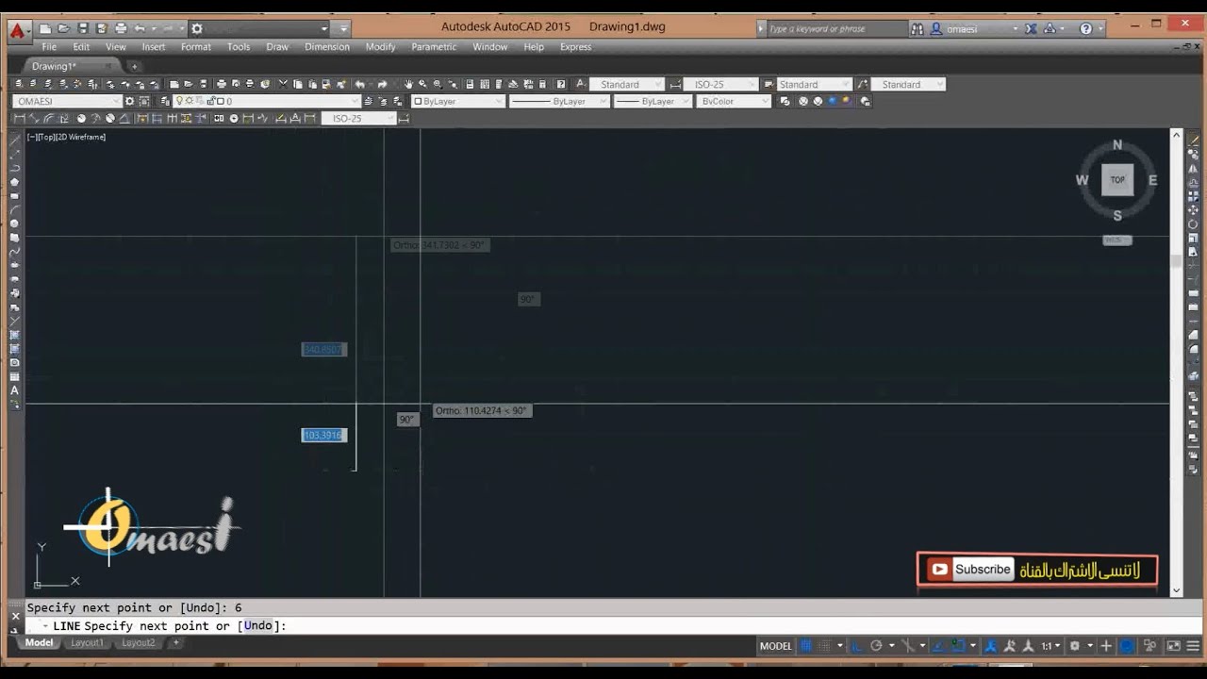Click the Redo arrow in standard toolbar

click(382, 84)
